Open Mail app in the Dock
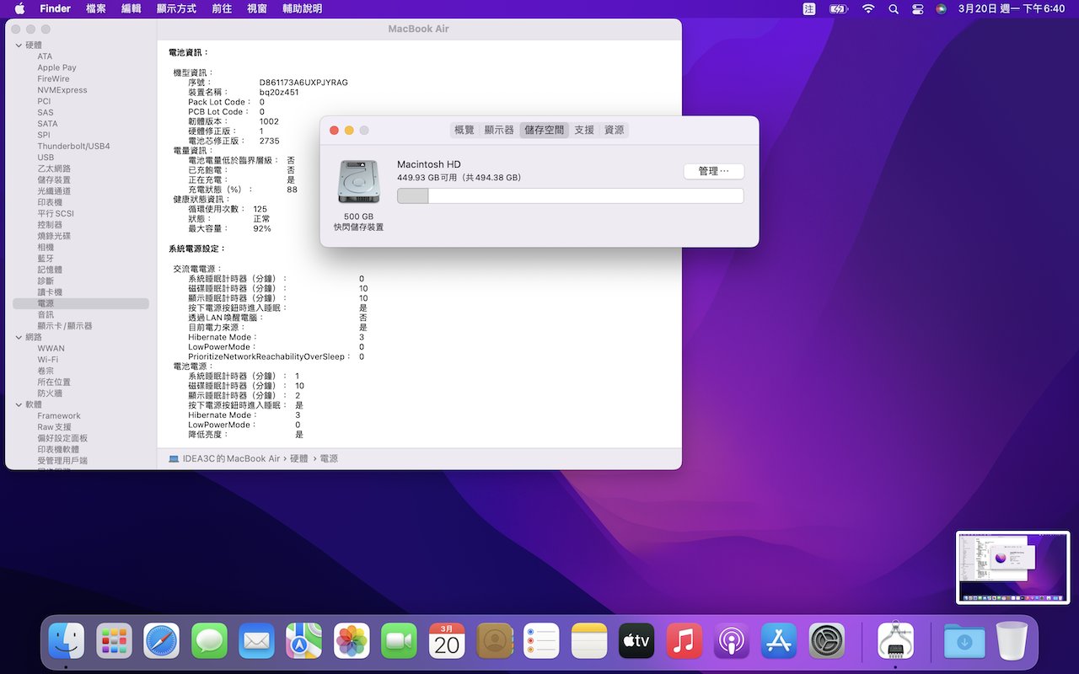The image size is (1079, 674). (256, 641)
